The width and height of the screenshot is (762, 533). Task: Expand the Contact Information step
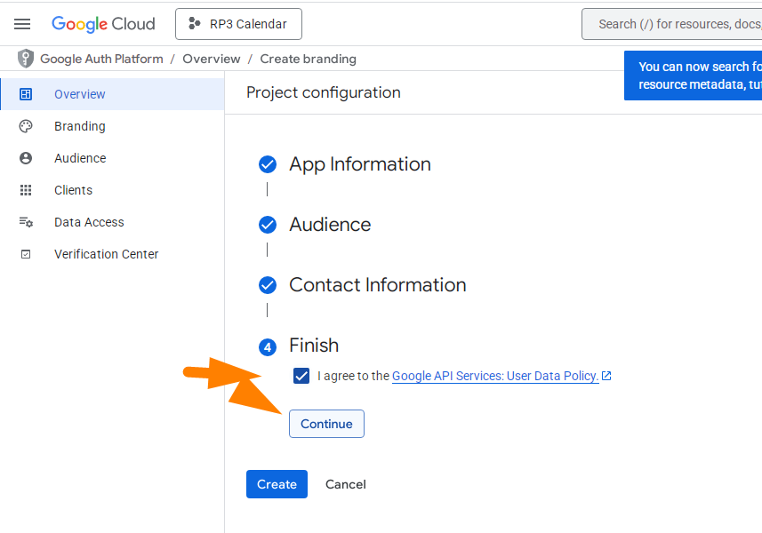tap(377, 285)
